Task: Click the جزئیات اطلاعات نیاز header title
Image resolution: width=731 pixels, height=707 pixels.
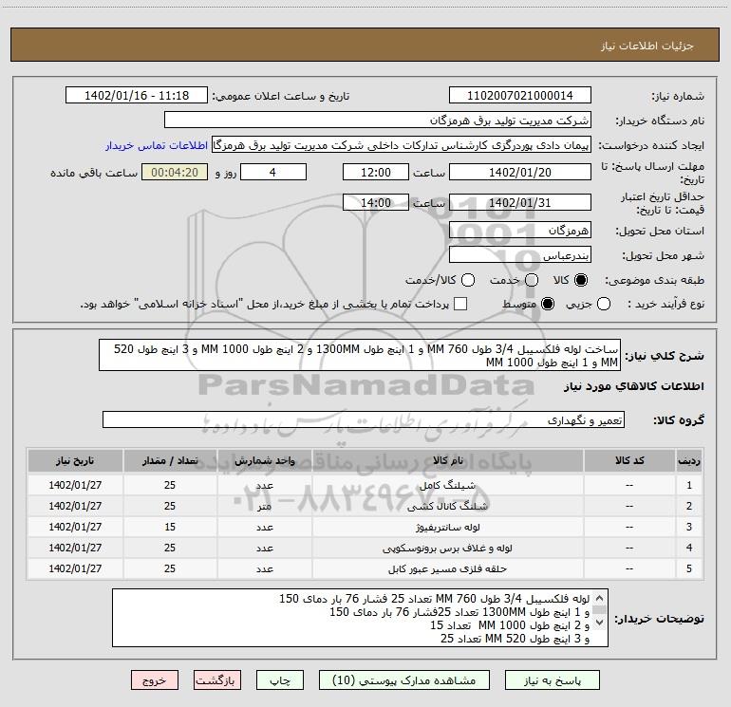Action: 647,46
